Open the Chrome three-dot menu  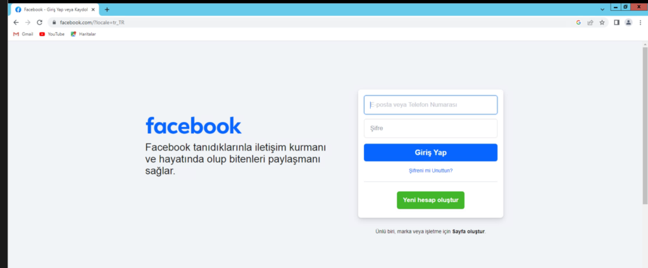click(x=640, y=22)
